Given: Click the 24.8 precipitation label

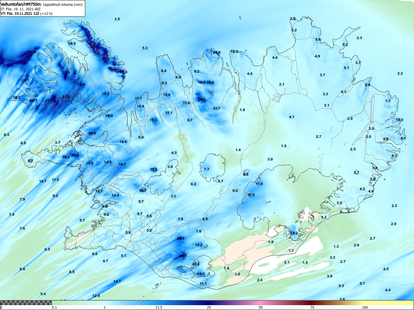Looking at the screenshot, I should (202, 99).
